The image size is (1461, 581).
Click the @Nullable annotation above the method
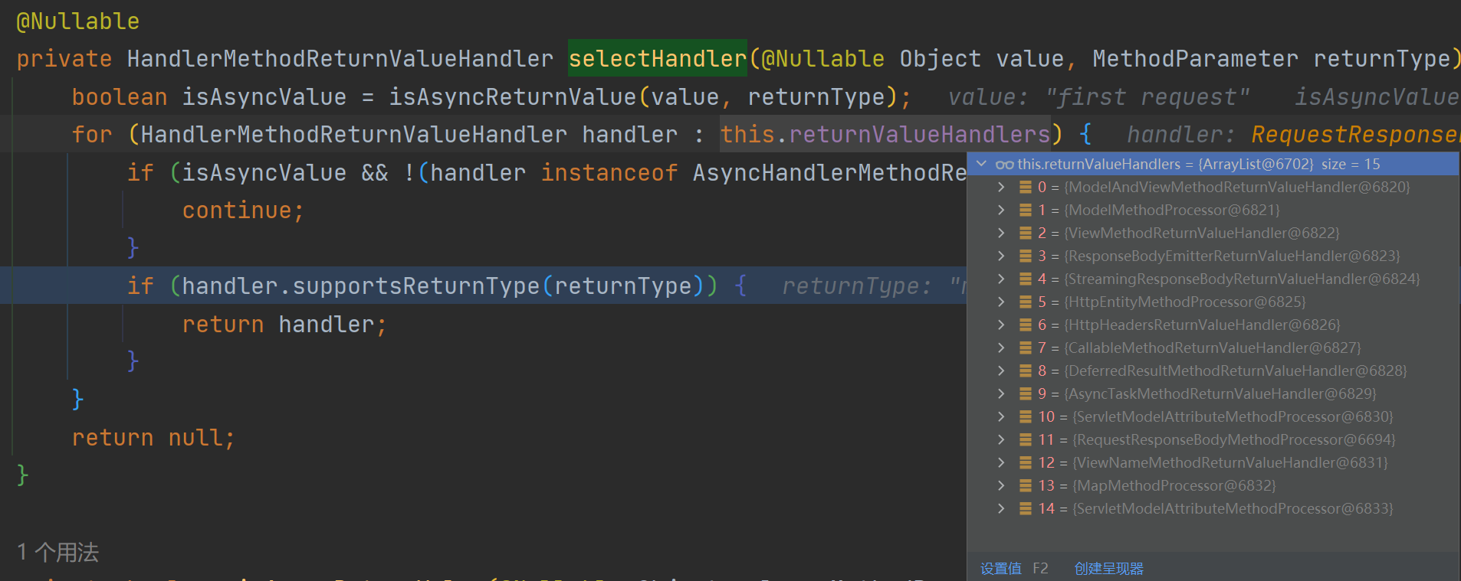tap(77, 21)
